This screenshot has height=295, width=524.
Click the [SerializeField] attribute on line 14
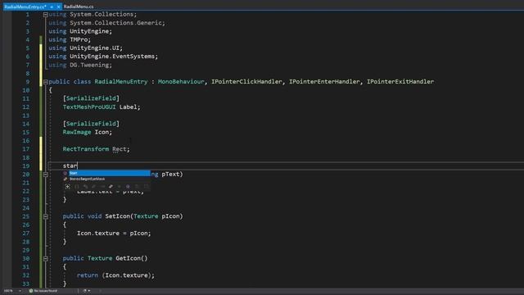pos(91,124)
